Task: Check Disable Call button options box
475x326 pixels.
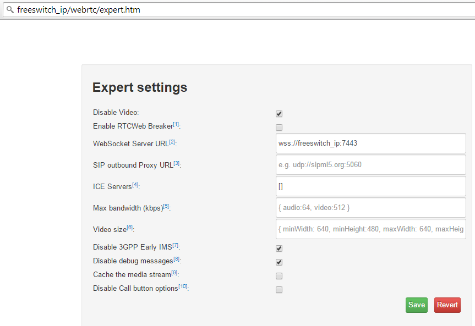Action: point(279,290)
